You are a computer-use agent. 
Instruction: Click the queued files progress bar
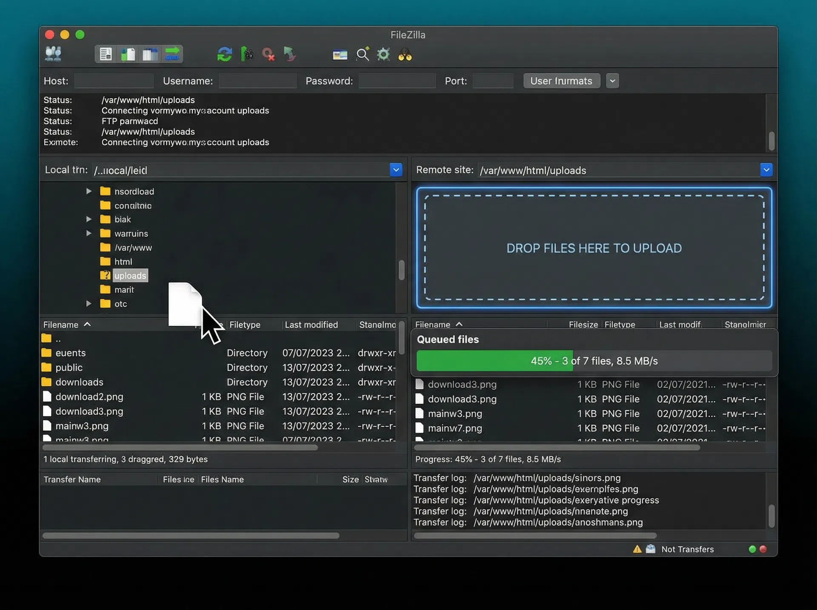pos(594,361)
